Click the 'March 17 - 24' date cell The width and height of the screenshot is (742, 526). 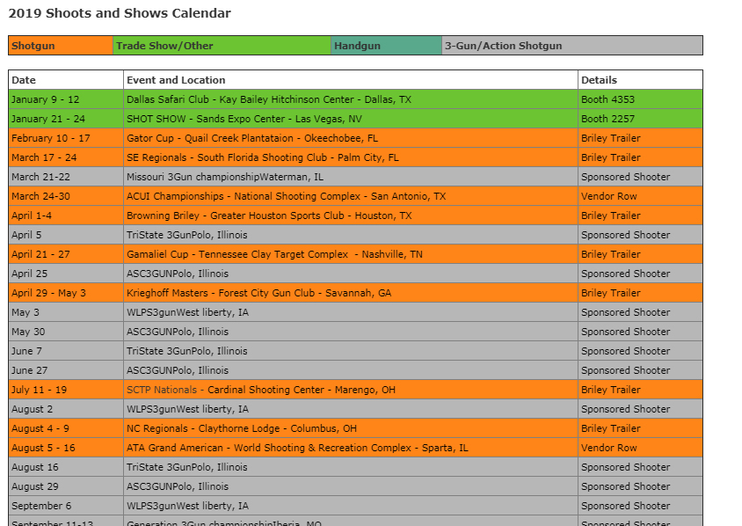click(66, 157)
